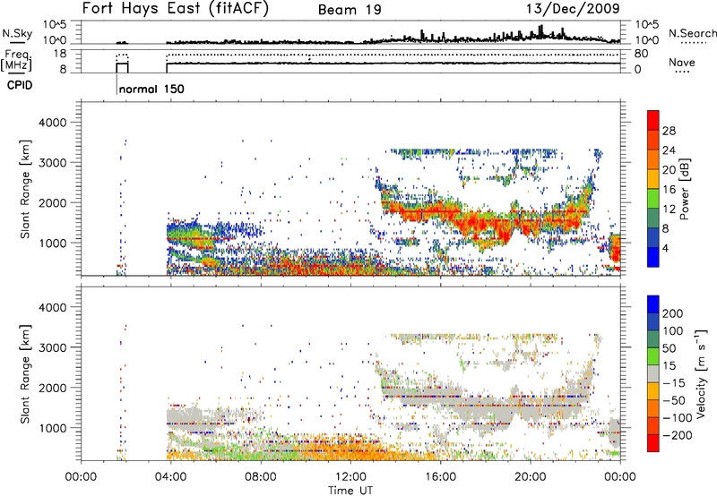Select the light green 12-16 dB power swatch
Screen dimensions: 717x496
[653, 199]
